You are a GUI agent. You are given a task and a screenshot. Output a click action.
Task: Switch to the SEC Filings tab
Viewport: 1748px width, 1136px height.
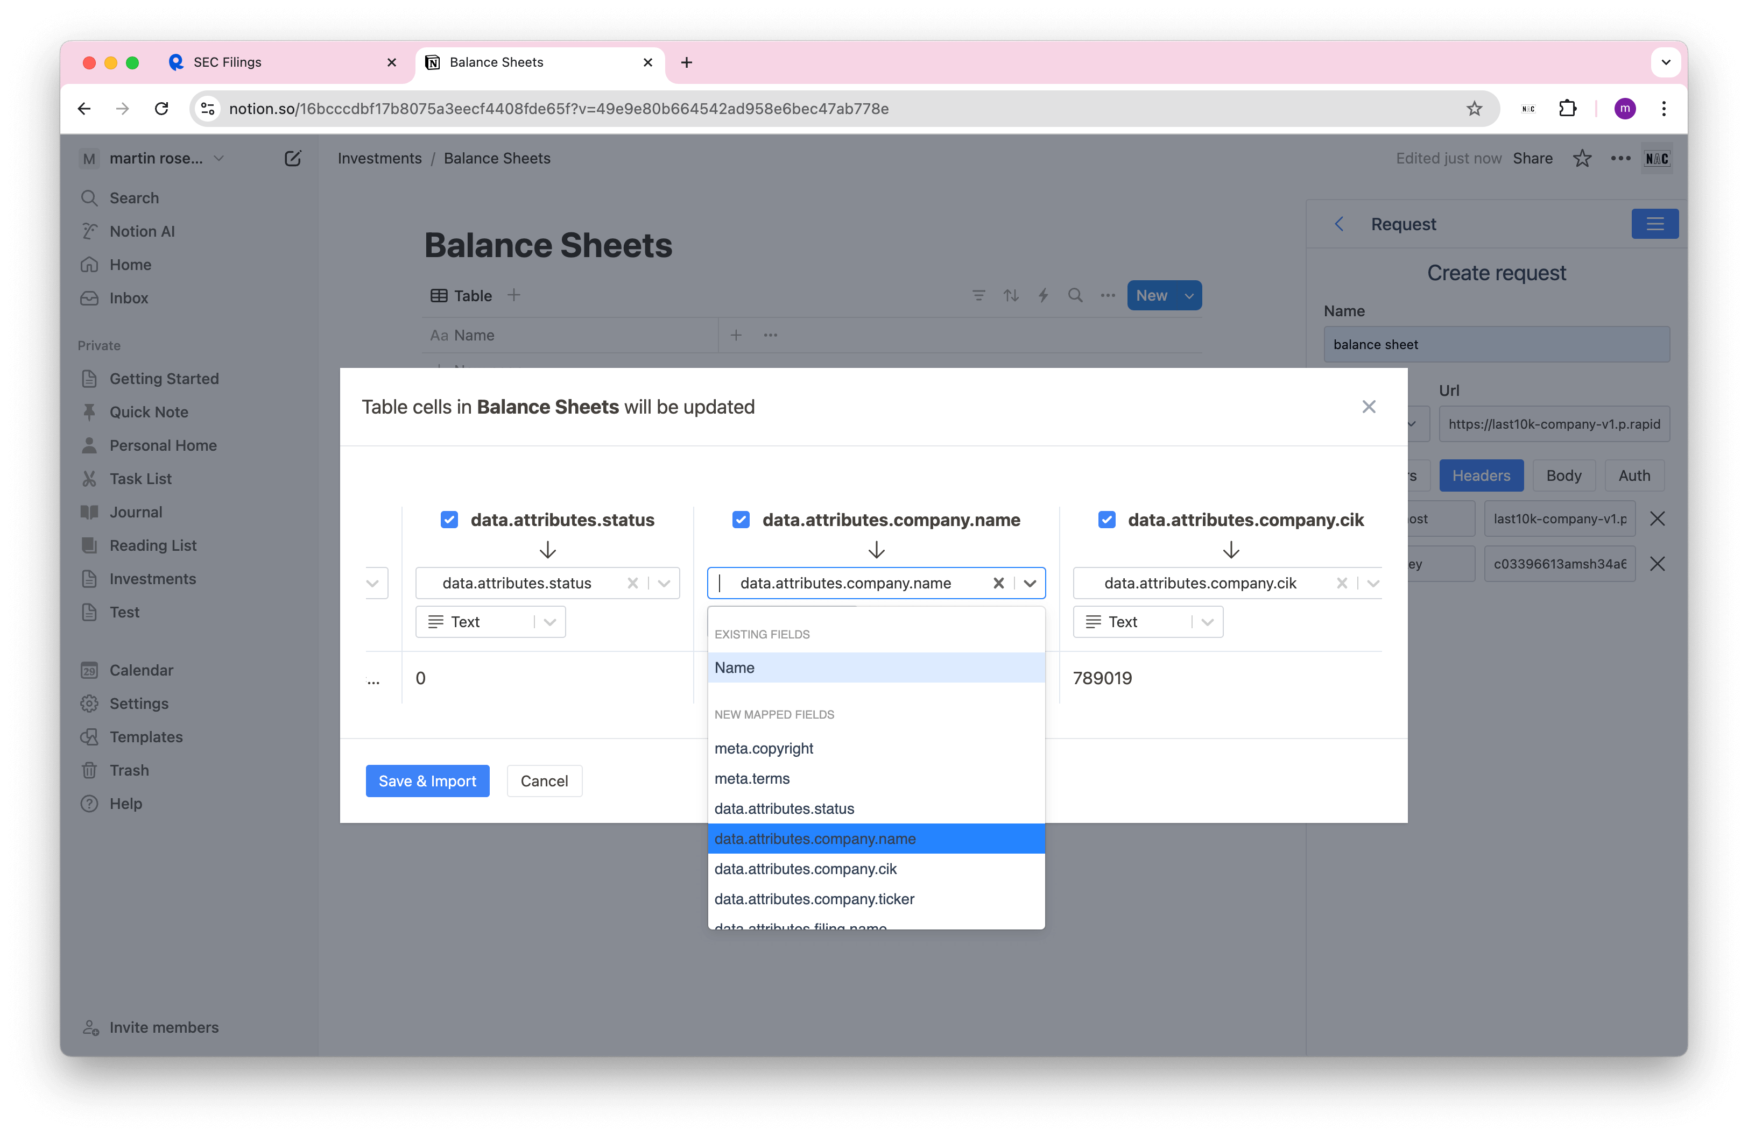pos(283,62)
